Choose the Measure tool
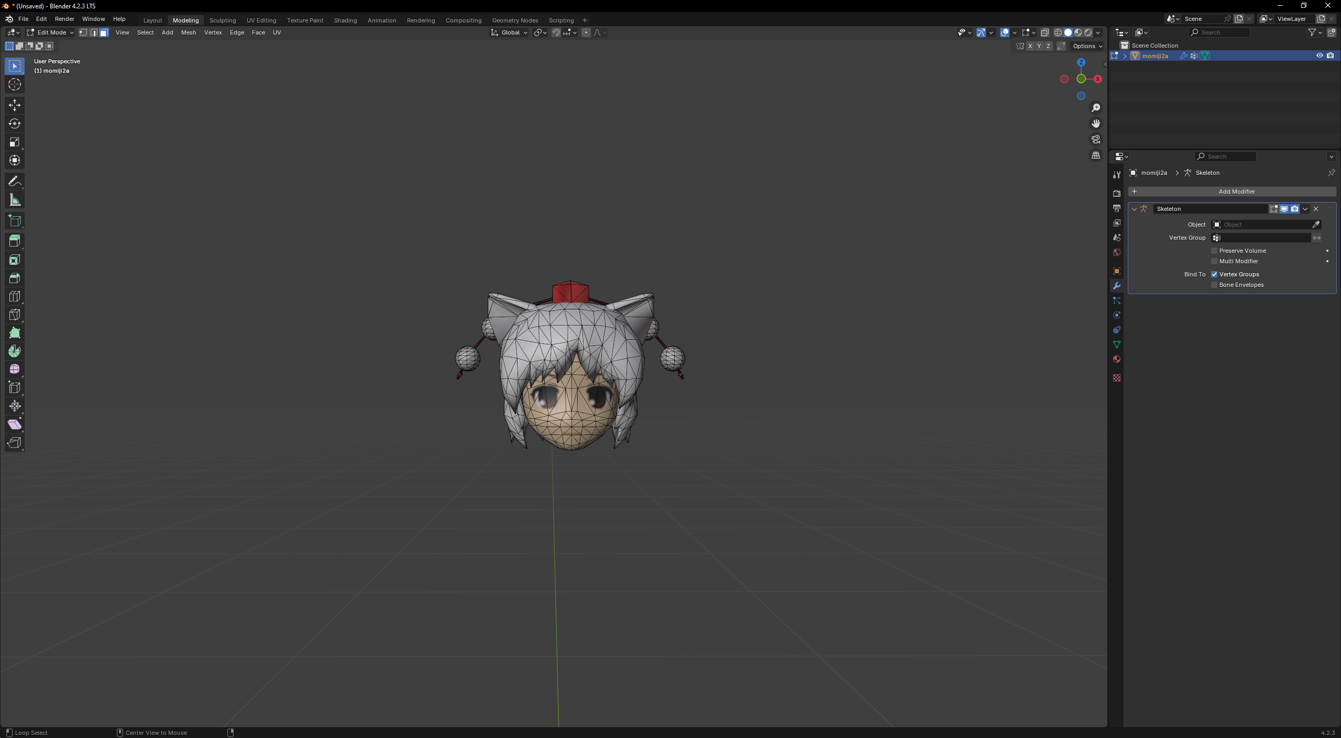This screenshot has width=1341, height=738. [x=15, y=200]
